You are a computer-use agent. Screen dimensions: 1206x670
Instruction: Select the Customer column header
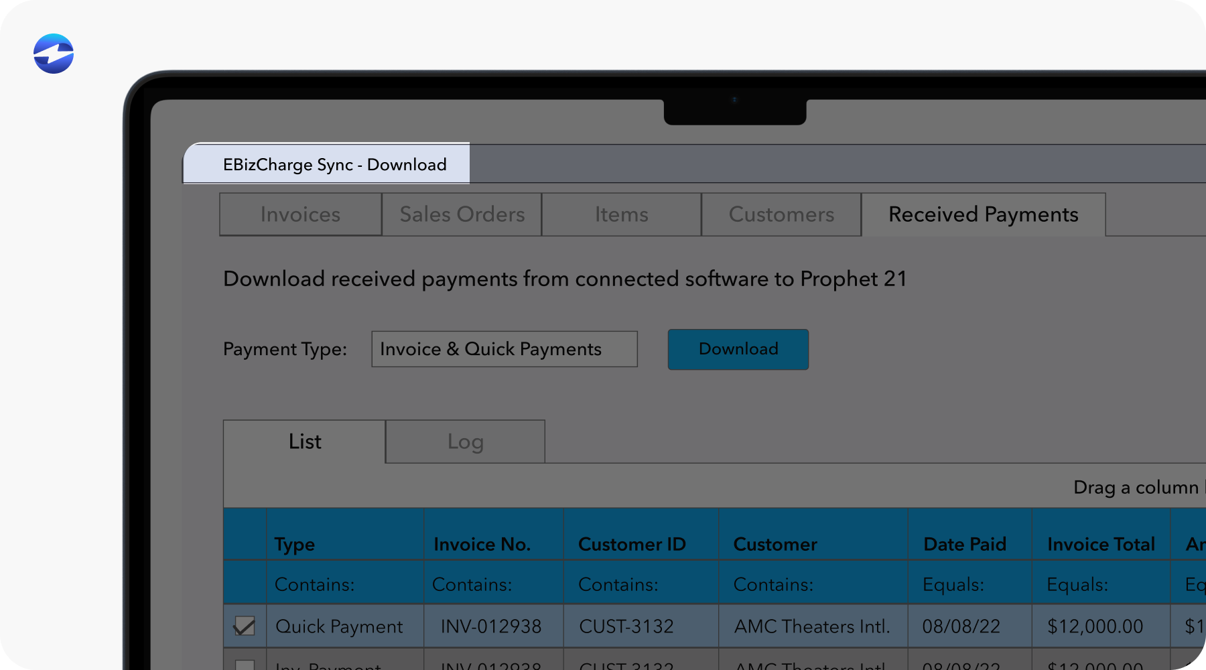(775, 544)
